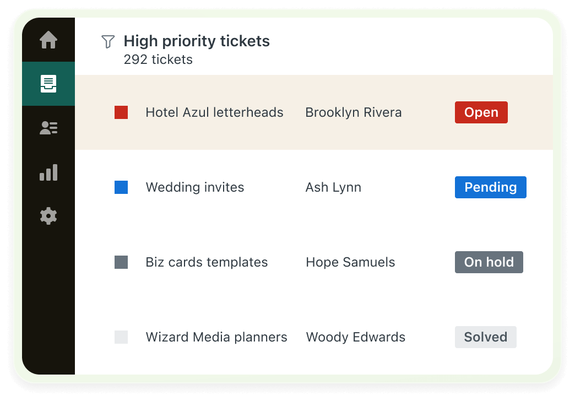This screenshot has height=401, width=575.
Task: Open the Customers icon in sidebar
Action: (x=48, y=128)
